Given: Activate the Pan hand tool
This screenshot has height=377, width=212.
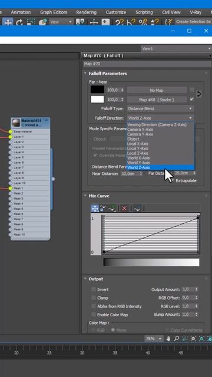Looking at the screenshot, I should click(168, 339).
